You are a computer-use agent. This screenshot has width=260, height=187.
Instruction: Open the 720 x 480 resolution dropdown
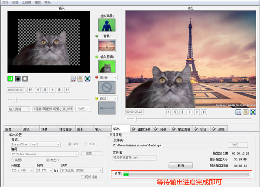(23, 170)
